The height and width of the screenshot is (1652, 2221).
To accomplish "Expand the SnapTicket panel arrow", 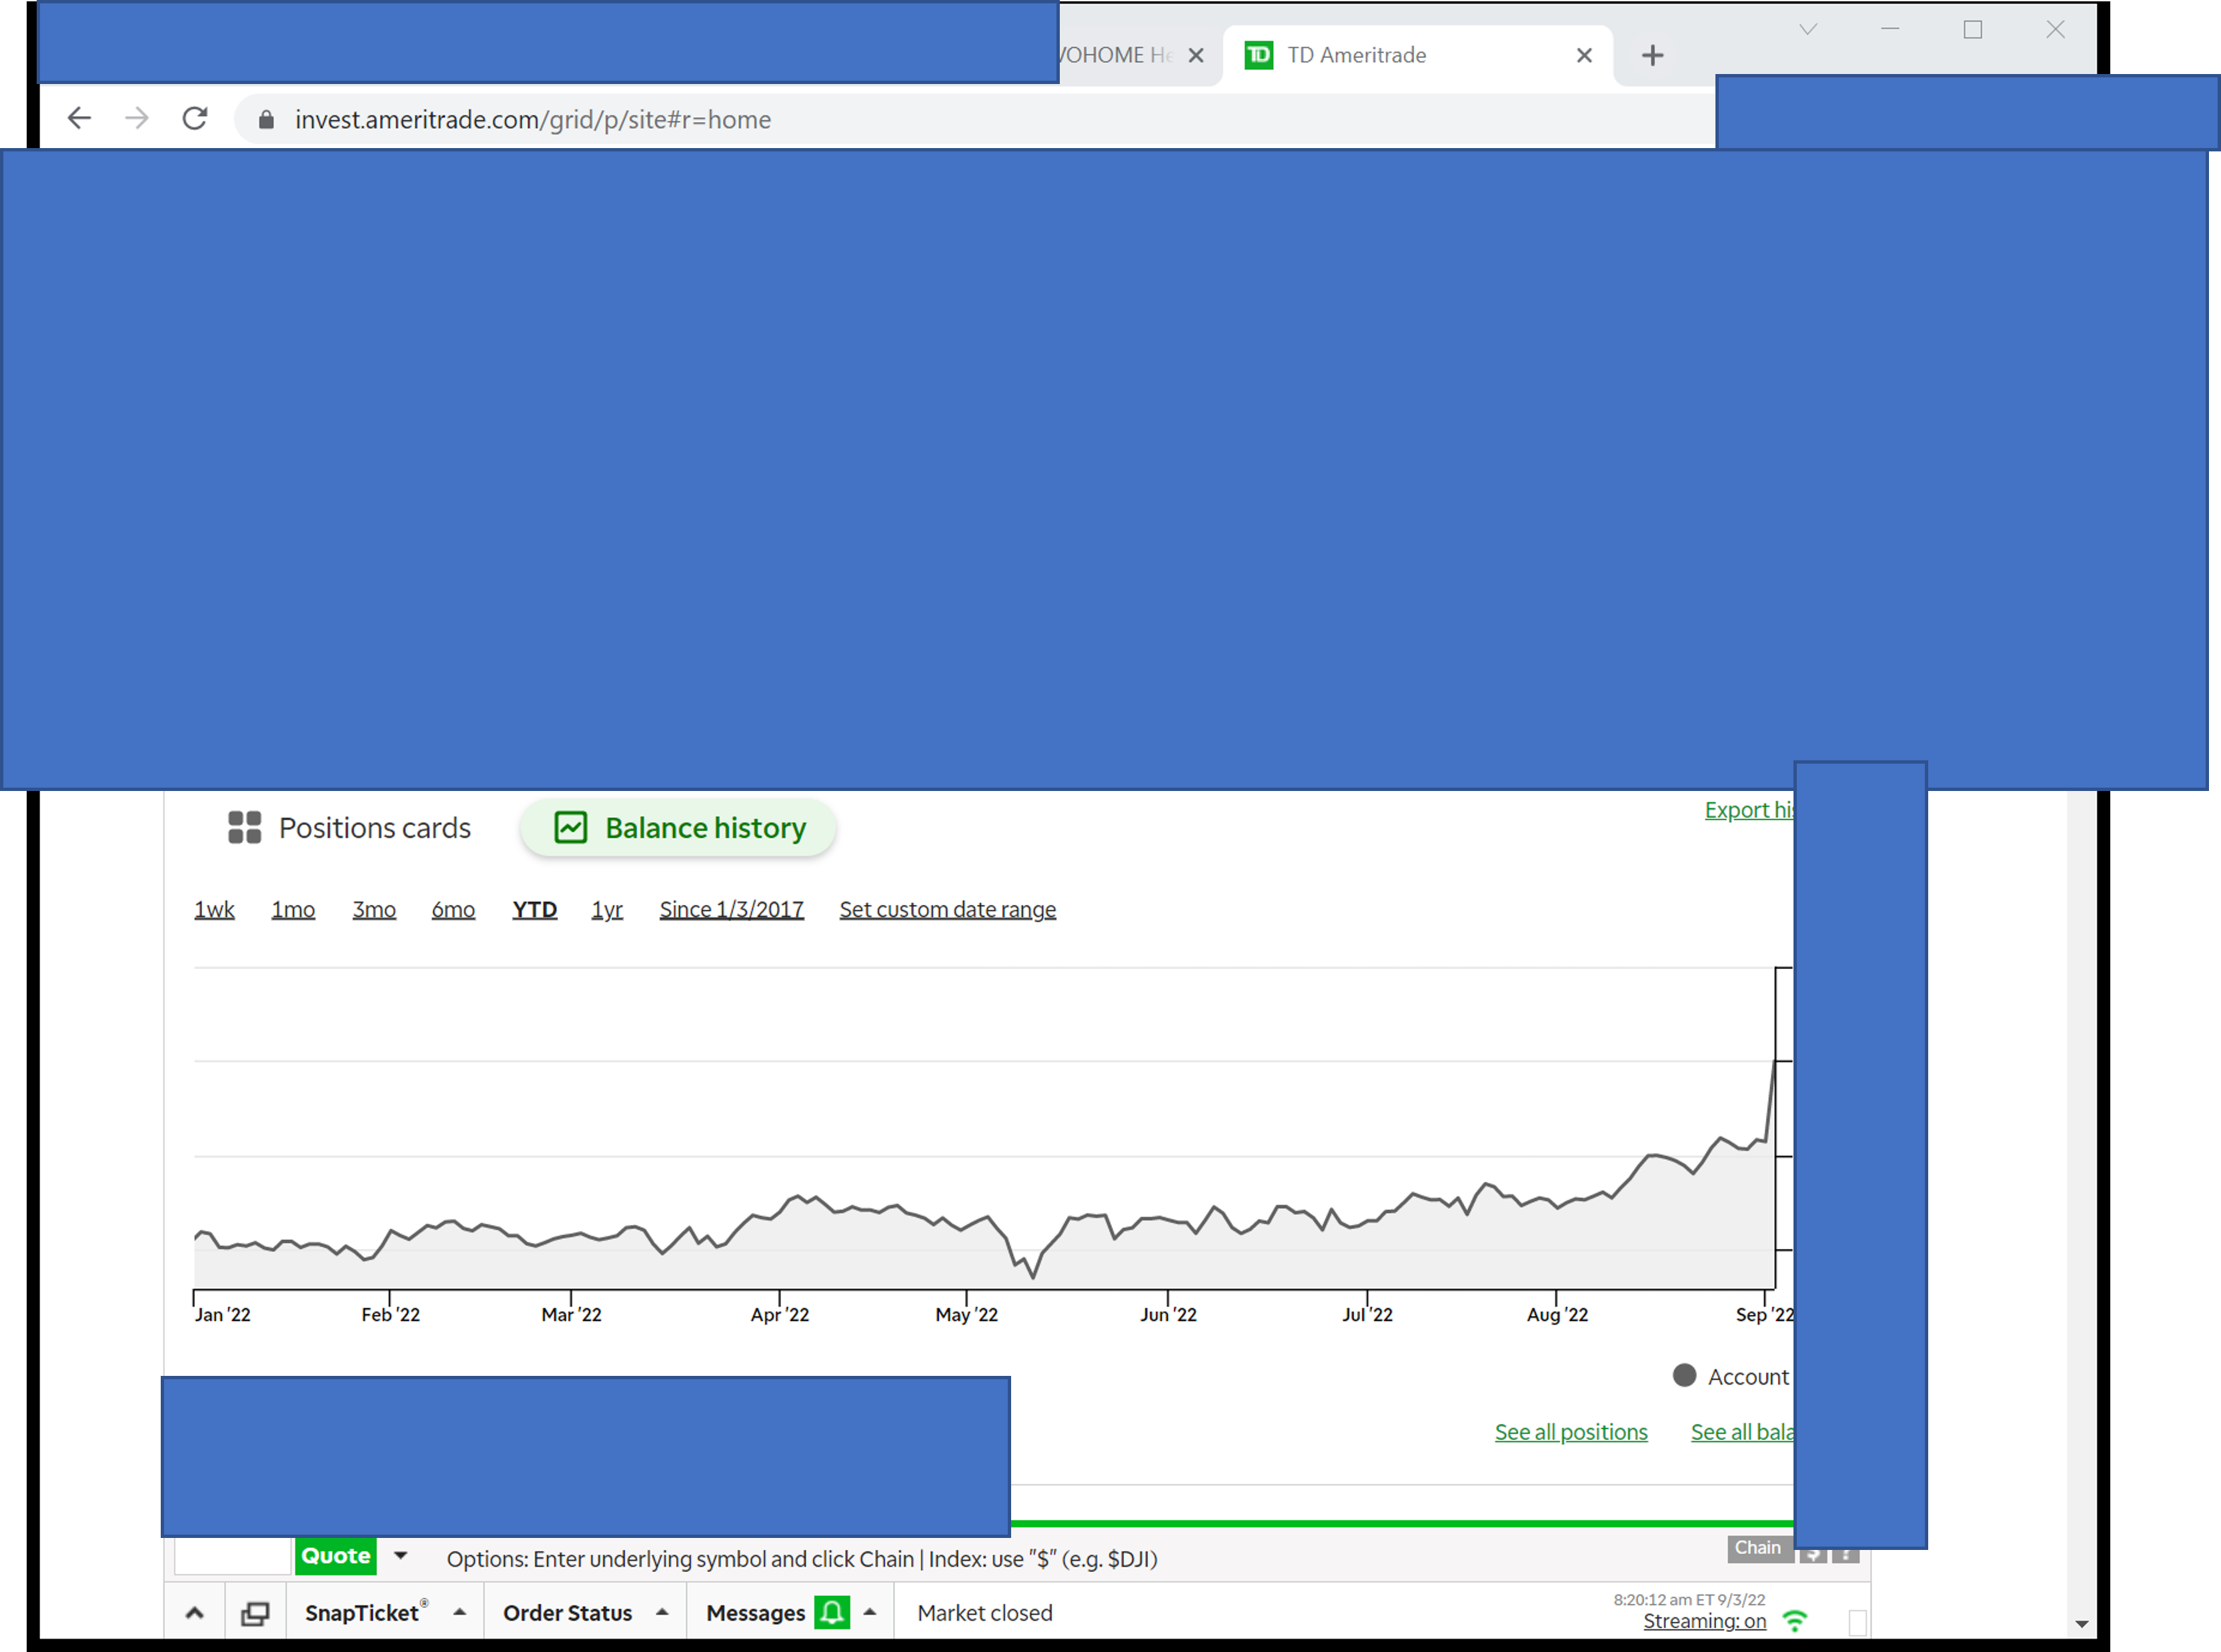I will 460,1612.
